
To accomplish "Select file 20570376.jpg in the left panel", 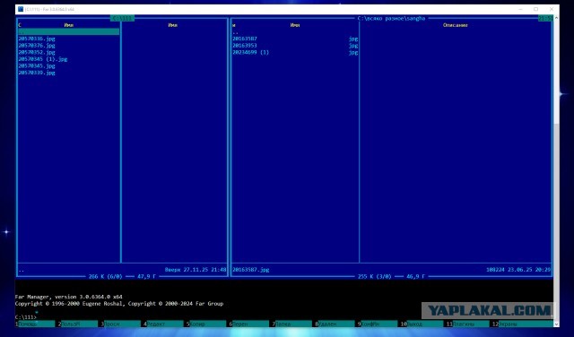I will click(37, 46).
